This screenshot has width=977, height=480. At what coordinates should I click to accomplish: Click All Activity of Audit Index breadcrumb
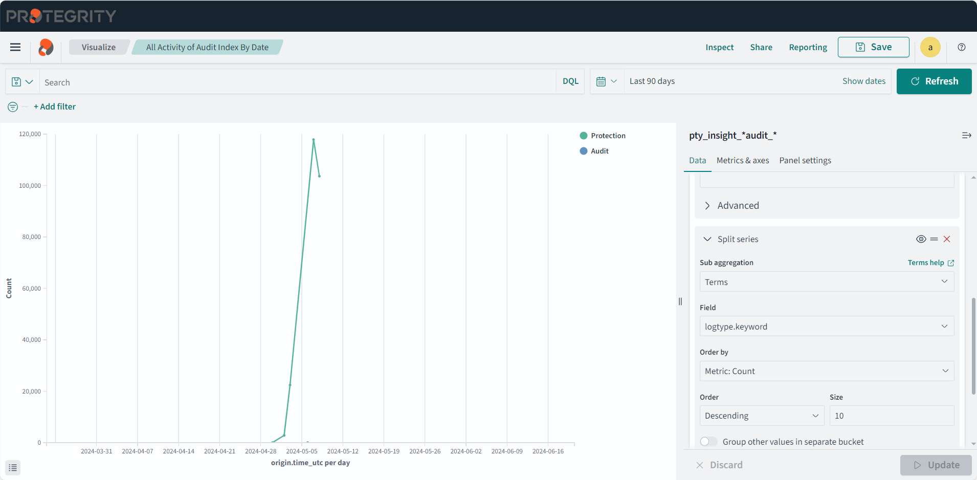click(207, 47)
